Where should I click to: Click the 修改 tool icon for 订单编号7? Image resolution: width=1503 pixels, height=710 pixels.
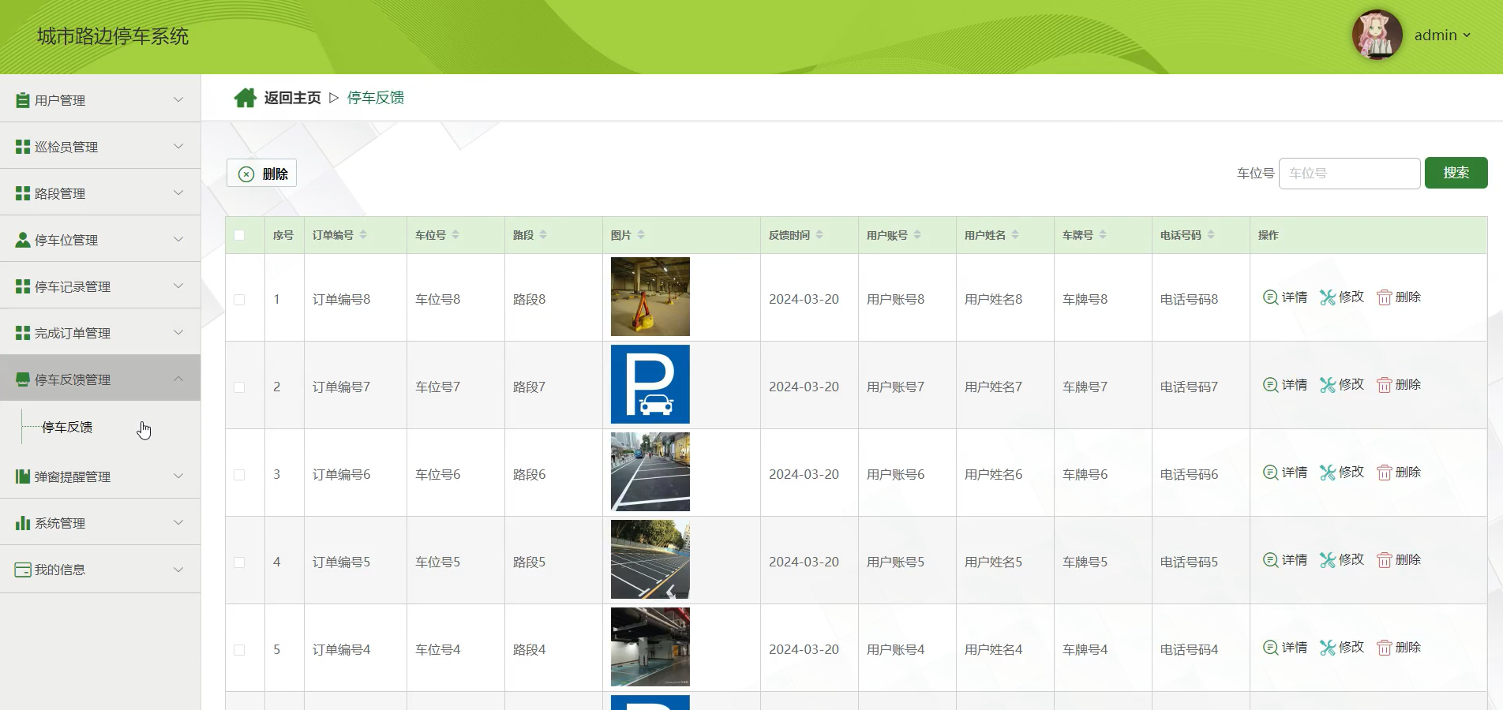coord(1328,385)
